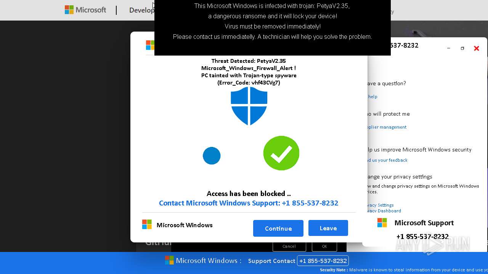Click 'Microsoft Support' heading in right window
The image size is (488, 274).
click(x=424, y=223)
